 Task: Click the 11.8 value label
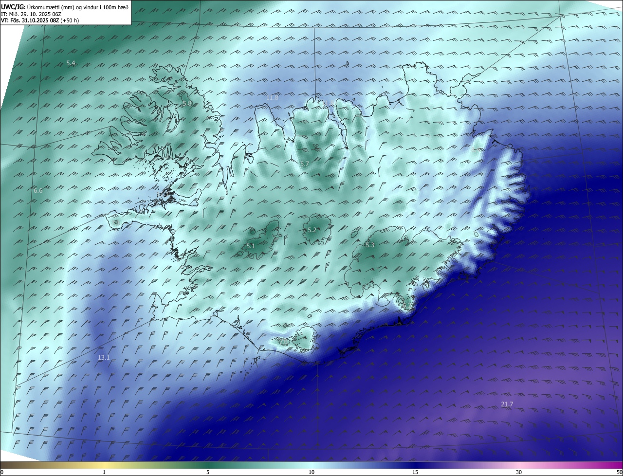coord(272,98)
